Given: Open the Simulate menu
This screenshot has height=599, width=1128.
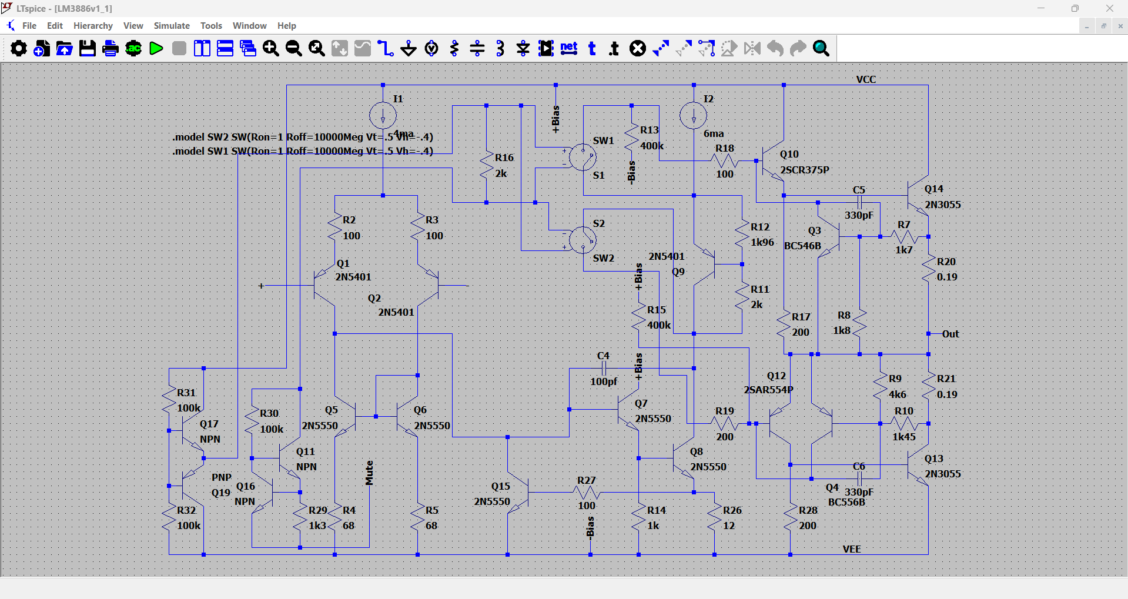Looking at the screenshot, I should point(172,26).
